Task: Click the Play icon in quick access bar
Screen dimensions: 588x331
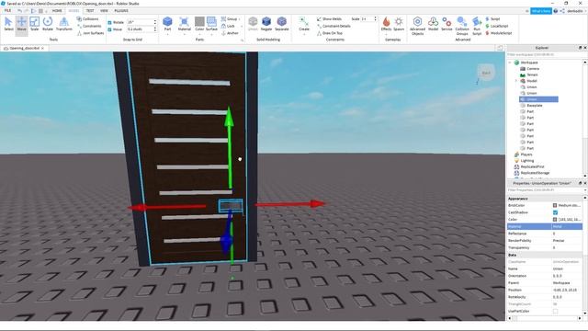Action: (33, 11)
